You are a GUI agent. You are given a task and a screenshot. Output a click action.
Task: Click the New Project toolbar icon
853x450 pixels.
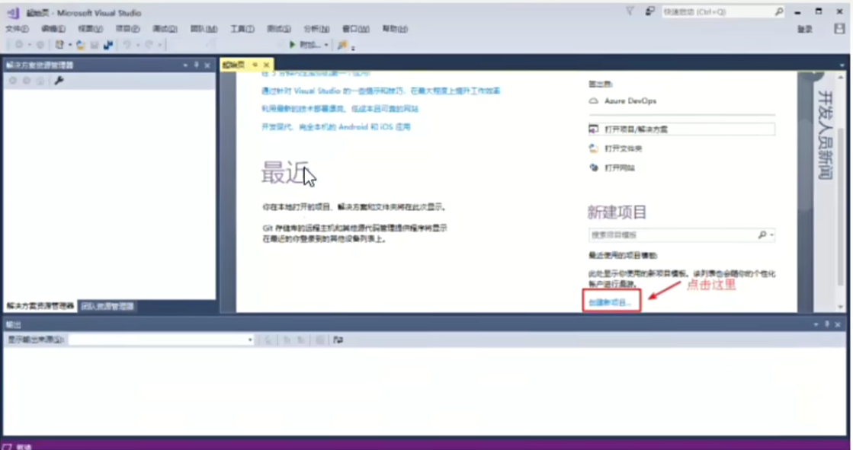click(59, 45)
